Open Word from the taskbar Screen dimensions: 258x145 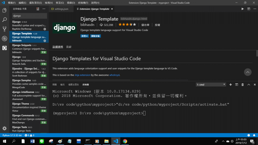[33, 141]
